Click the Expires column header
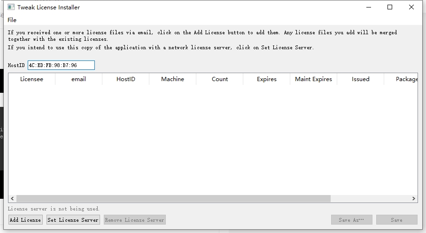Viewport: 426px width, 233px height. (x=266, y=79)
